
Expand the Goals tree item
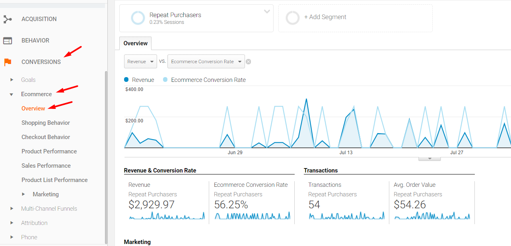pyautogui.click(x=12, y=80)
